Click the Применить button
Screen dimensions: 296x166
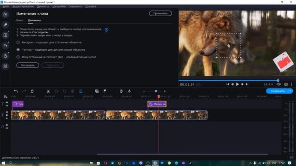(160, 13)
